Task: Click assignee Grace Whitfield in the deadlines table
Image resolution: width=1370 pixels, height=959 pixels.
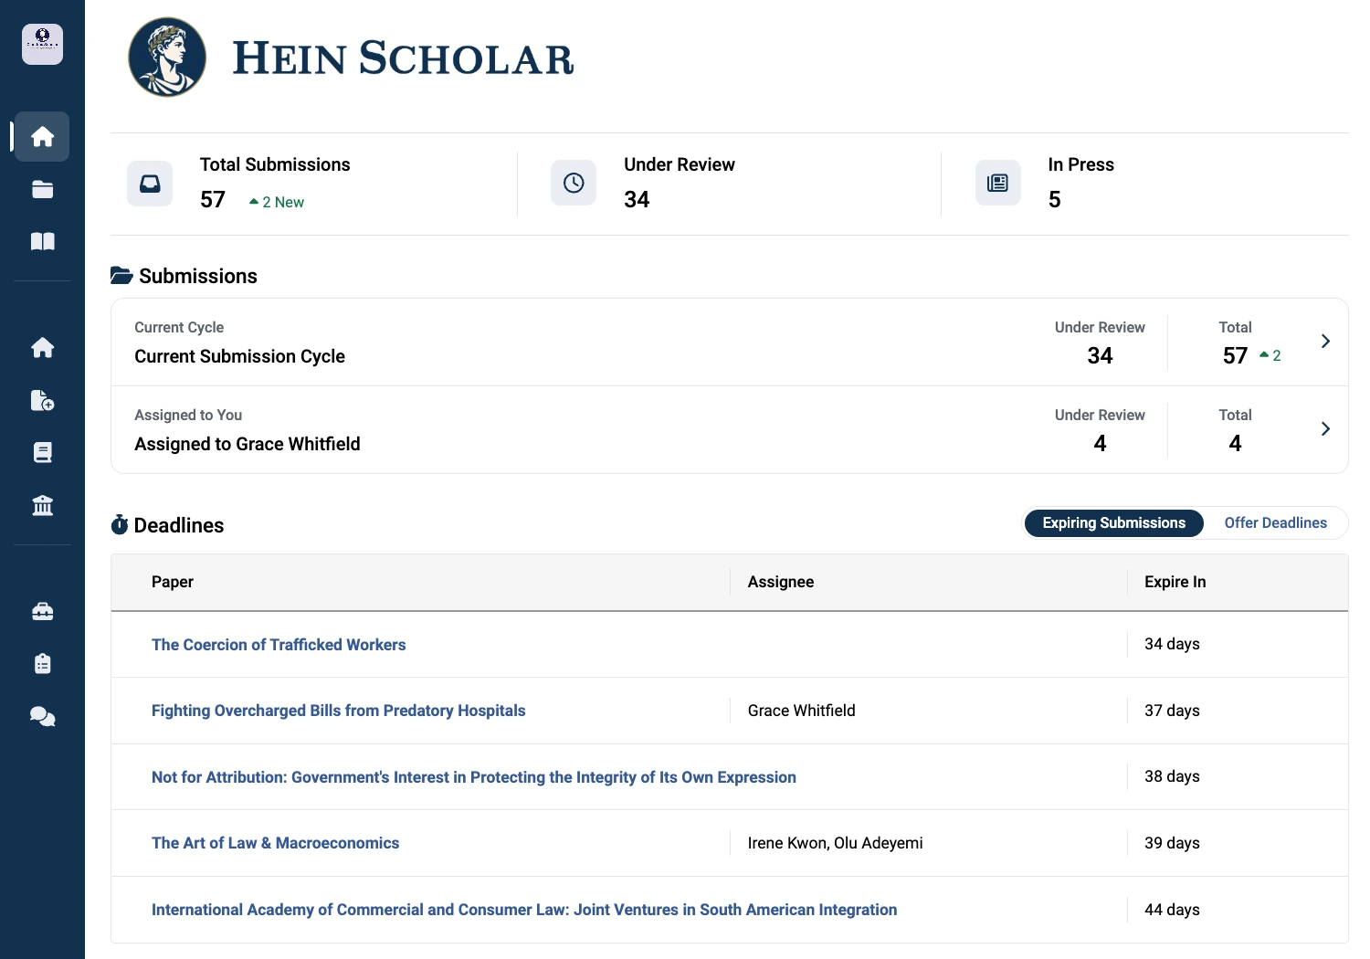Action: tap(802, 711)
